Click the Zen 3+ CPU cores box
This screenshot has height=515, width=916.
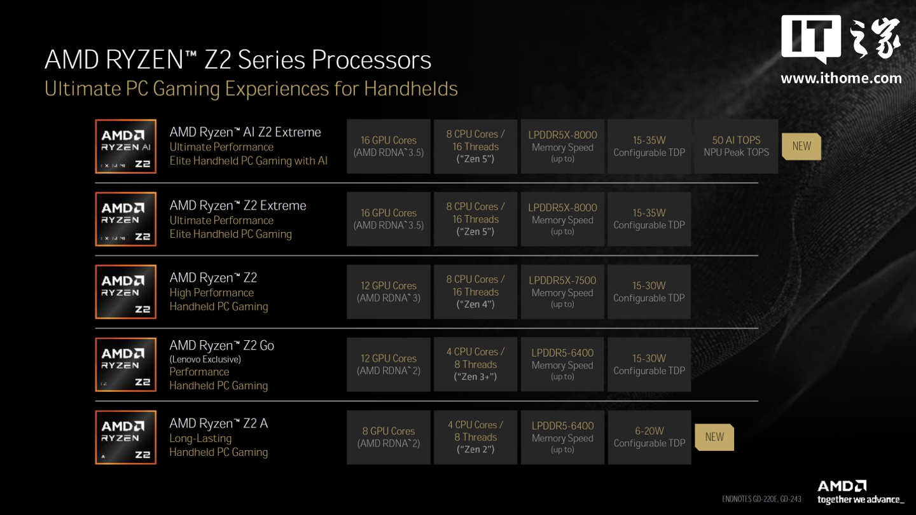[x=476, y=364]
